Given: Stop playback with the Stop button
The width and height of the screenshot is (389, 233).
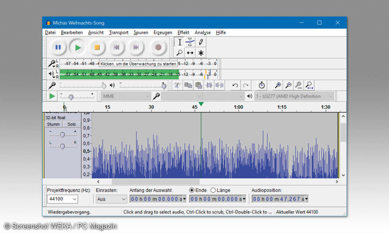Looking at the screenshot, I should tap(97, 47).
